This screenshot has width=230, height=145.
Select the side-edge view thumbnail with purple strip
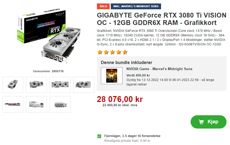tap(13, 104)
